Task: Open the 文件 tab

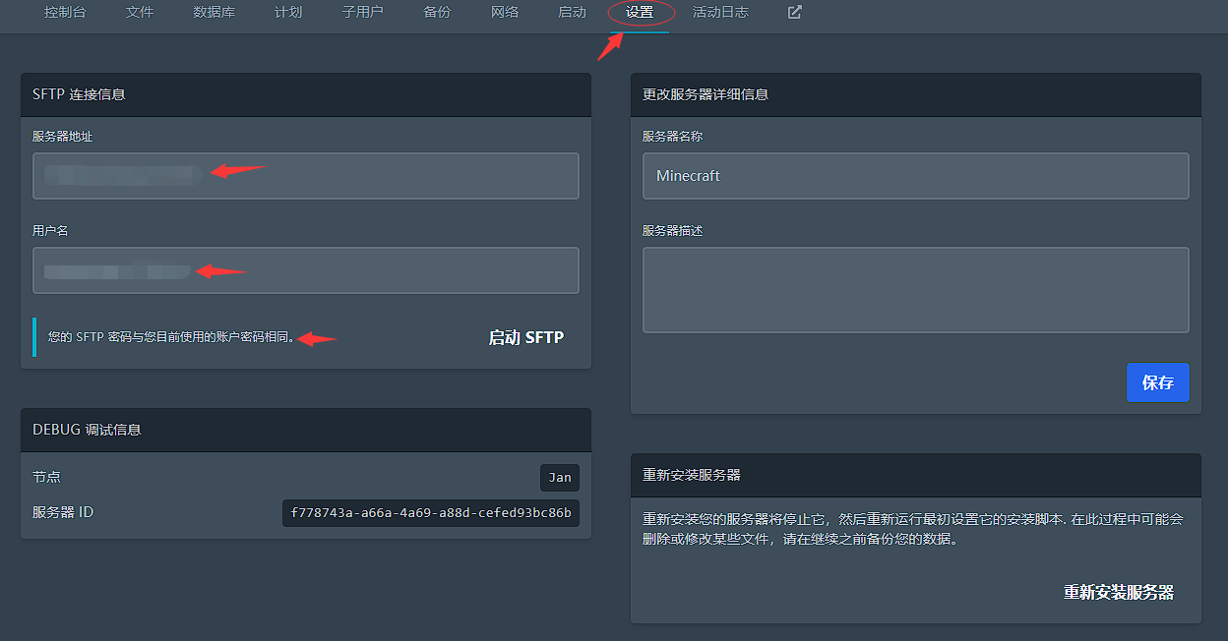Action: coord(140,13)
